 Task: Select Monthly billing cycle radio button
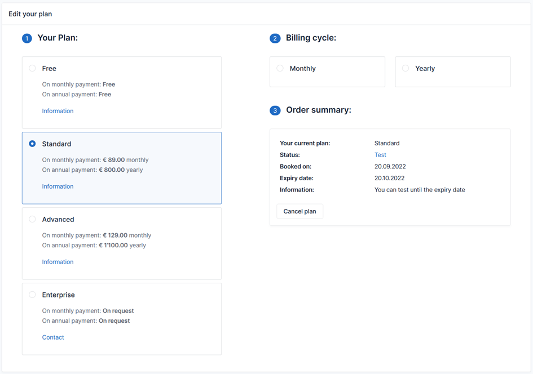click(280, 68)
